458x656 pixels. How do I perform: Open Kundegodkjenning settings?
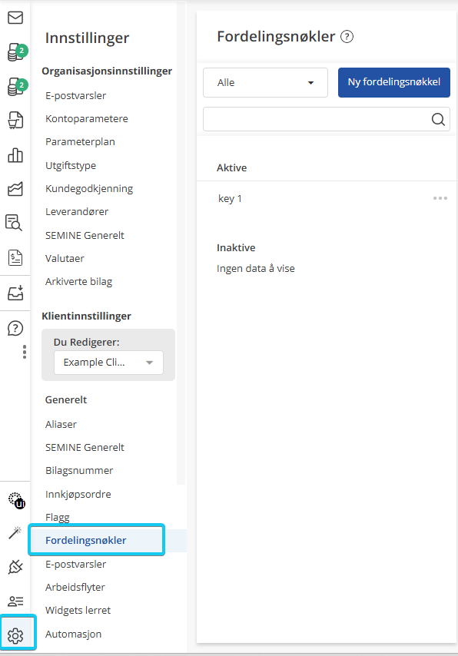pyautogui.click(x=89, y=189)
